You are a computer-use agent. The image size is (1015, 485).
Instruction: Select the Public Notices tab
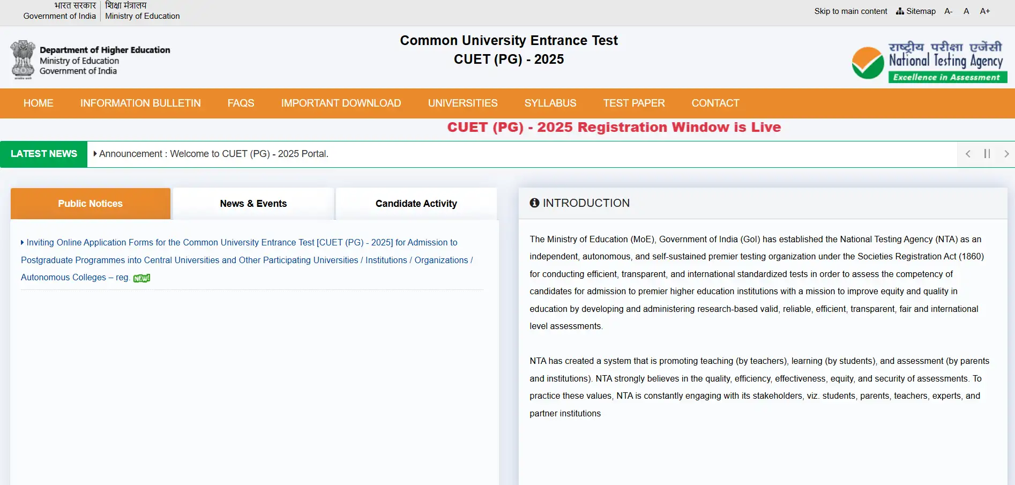pyautogui.click(x=91, y=204)
